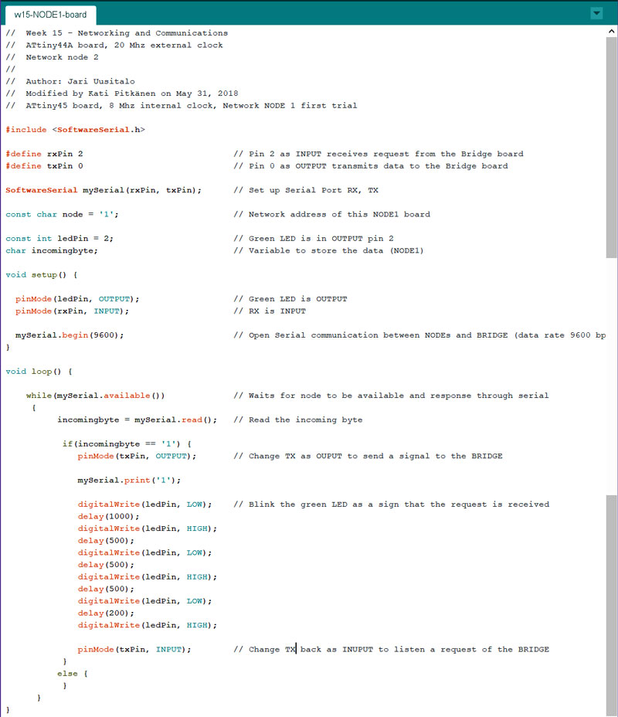Click the scrollbar up arrow
Screen dimensions: 618x717
[611, 31]
